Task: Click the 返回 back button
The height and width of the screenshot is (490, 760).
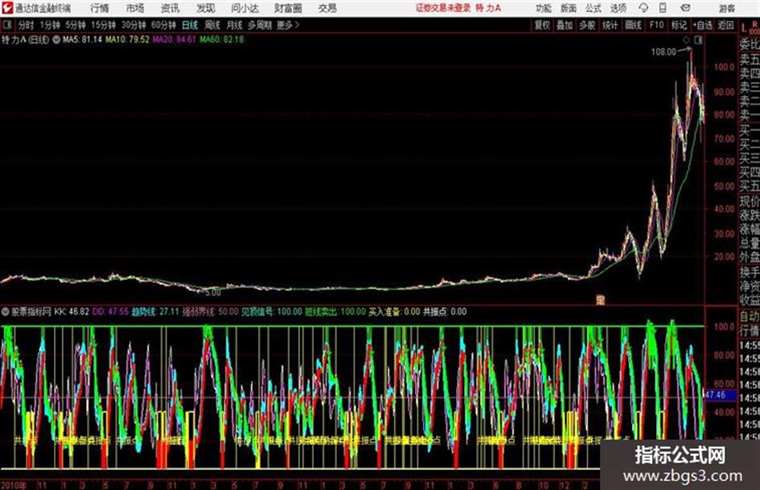Action: coord(725,25)
